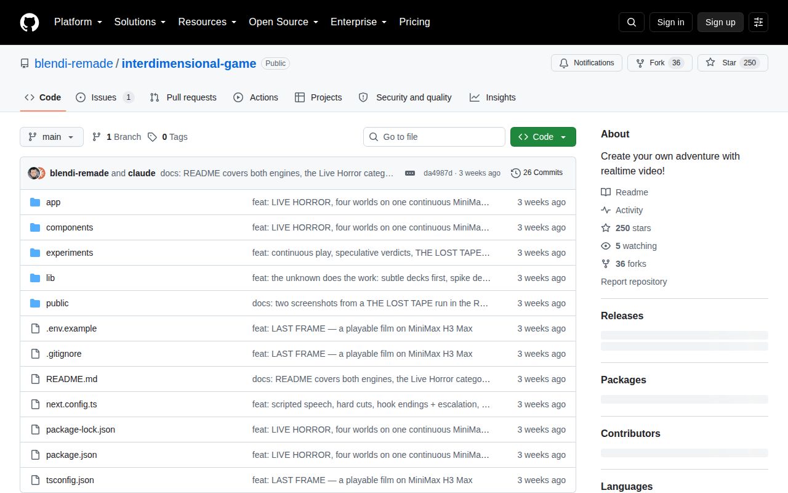Click the Notifications button
Viewport: 788px width, 493px height.
tap(587, 63)
